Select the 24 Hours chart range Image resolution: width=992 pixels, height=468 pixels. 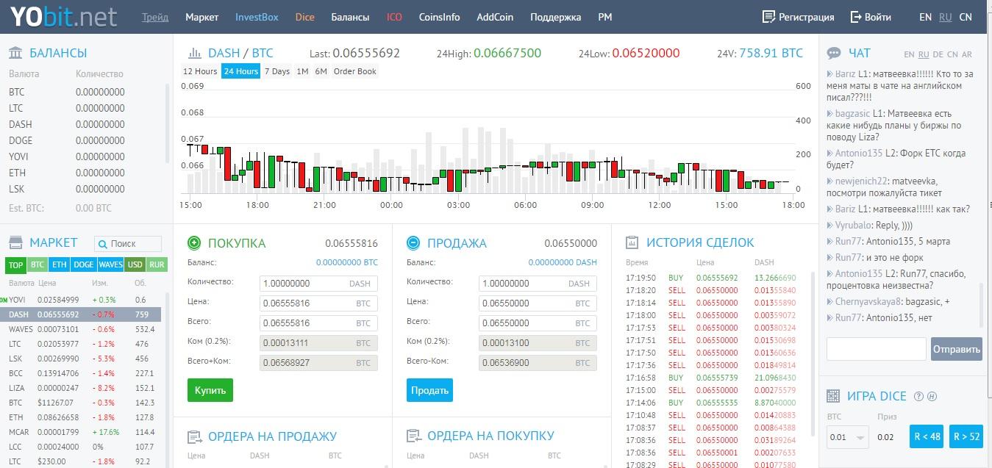(241, 71)
